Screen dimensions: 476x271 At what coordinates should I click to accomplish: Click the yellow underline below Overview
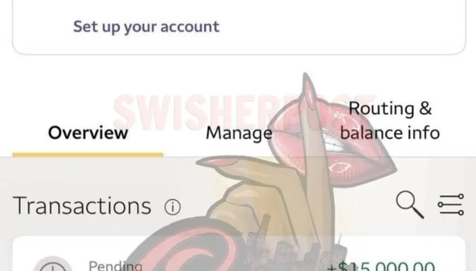(88, 155)
